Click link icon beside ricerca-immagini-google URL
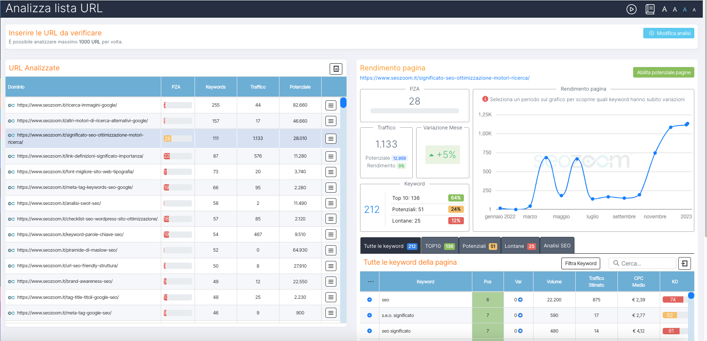This screenshot has height=341, width=707. (x=11, y=105)
